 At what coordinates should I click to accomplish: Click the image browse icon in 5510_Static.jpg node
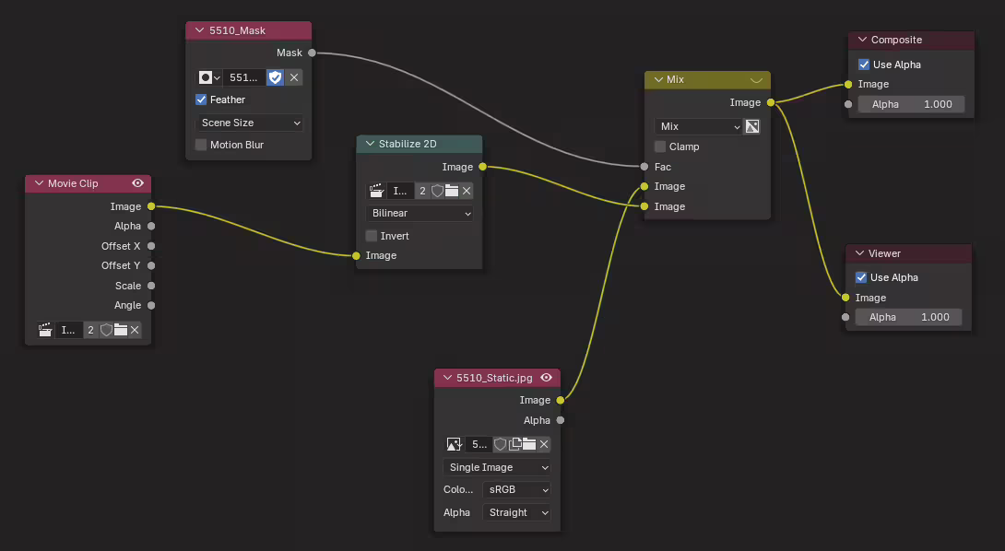454,444
